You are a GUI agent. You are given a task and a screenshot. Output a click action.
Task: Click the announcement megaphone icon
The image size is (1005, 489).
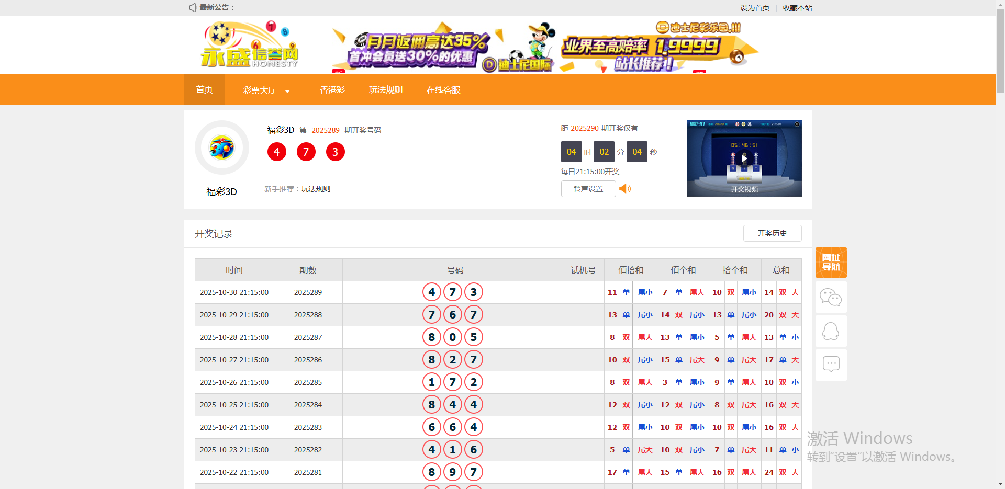pos(193,7)
